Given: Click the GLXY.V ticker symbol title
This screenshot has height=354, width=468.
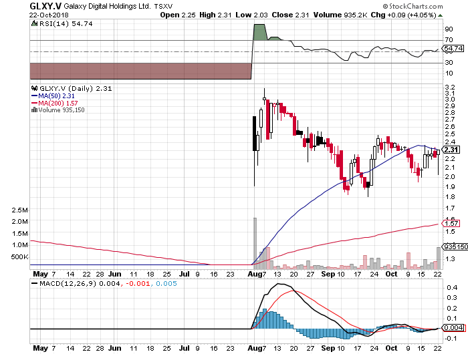Looking at the screenshot, I should tap(45, 6).
